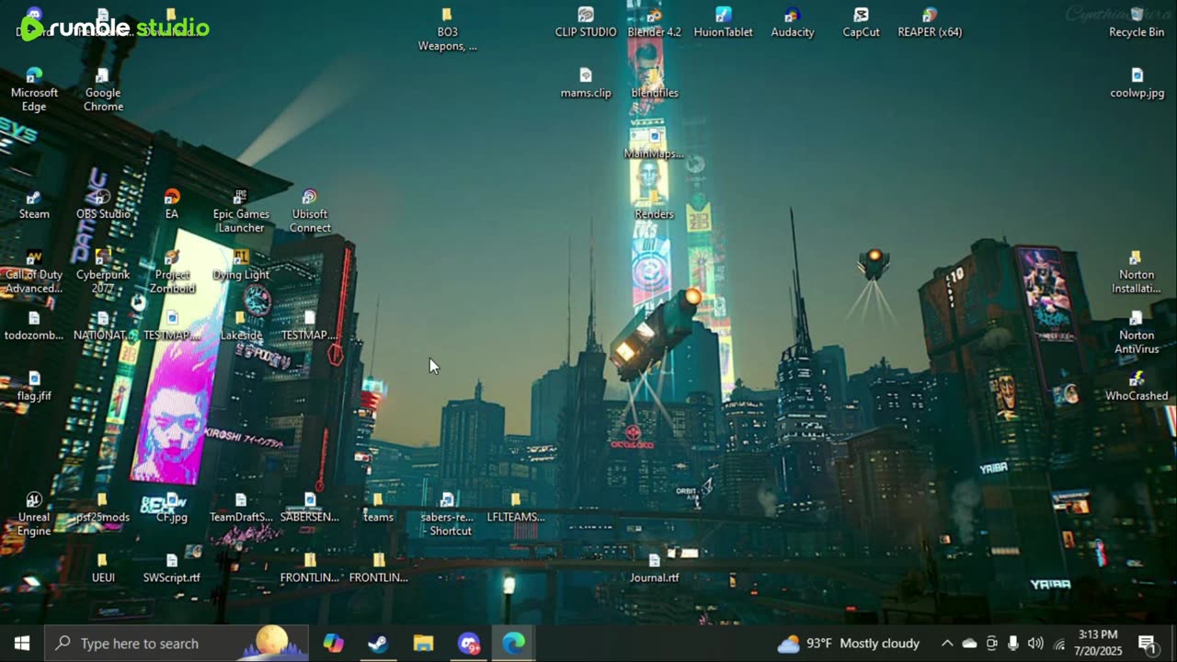Select the Blender 4.2 desktop shortcut
This screenshot has height=662, width=1177.
click(655, 22)
